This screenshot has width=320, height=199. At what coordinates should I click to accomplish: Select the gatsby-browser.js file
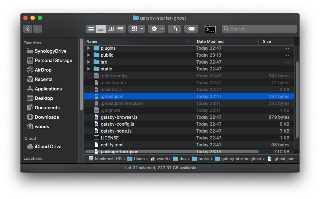point(189,117)
